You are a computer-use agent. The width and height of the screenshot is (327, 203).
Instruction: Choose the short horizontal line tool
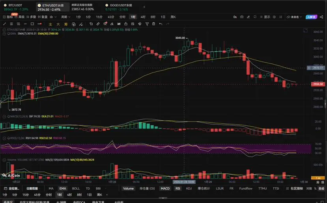(x=25, y=24)
